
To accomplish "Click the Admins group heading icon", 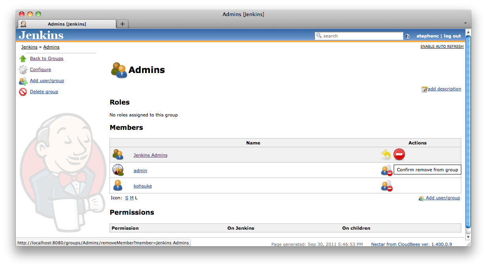I will pyautogui.click(x=119, y=70).
